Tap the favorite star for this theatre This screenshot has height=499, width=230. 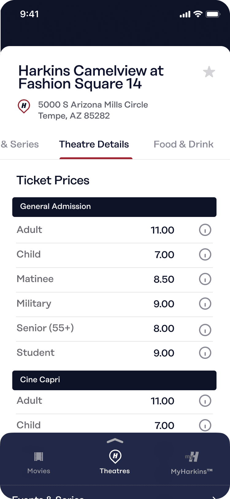(x=209, y=72)
